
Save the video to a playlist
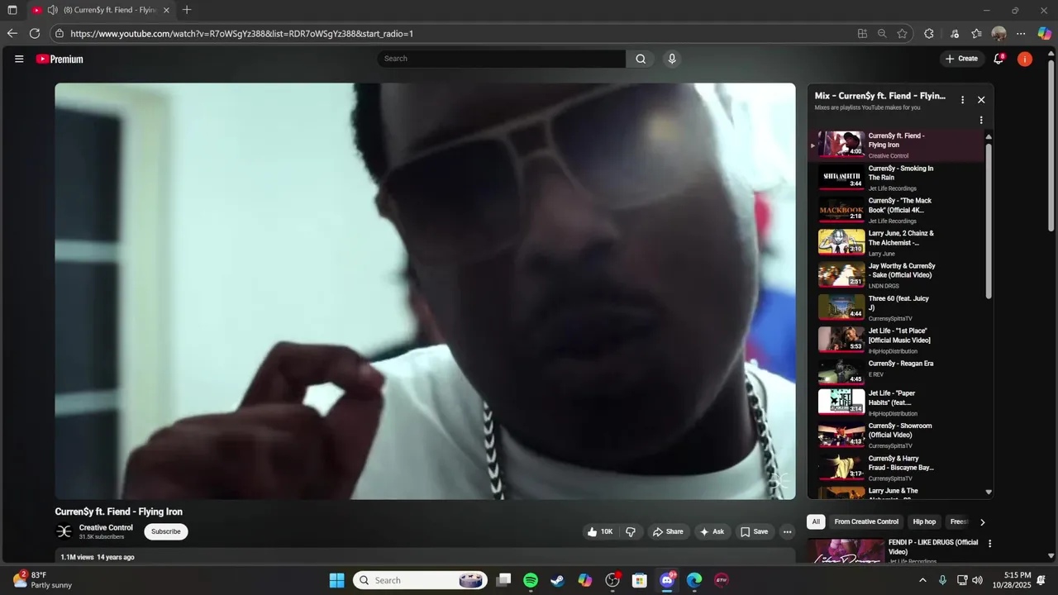(754, 532)
